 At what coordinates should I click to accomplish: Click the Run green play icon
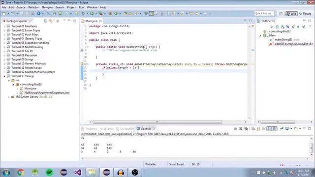coord(92,13)
